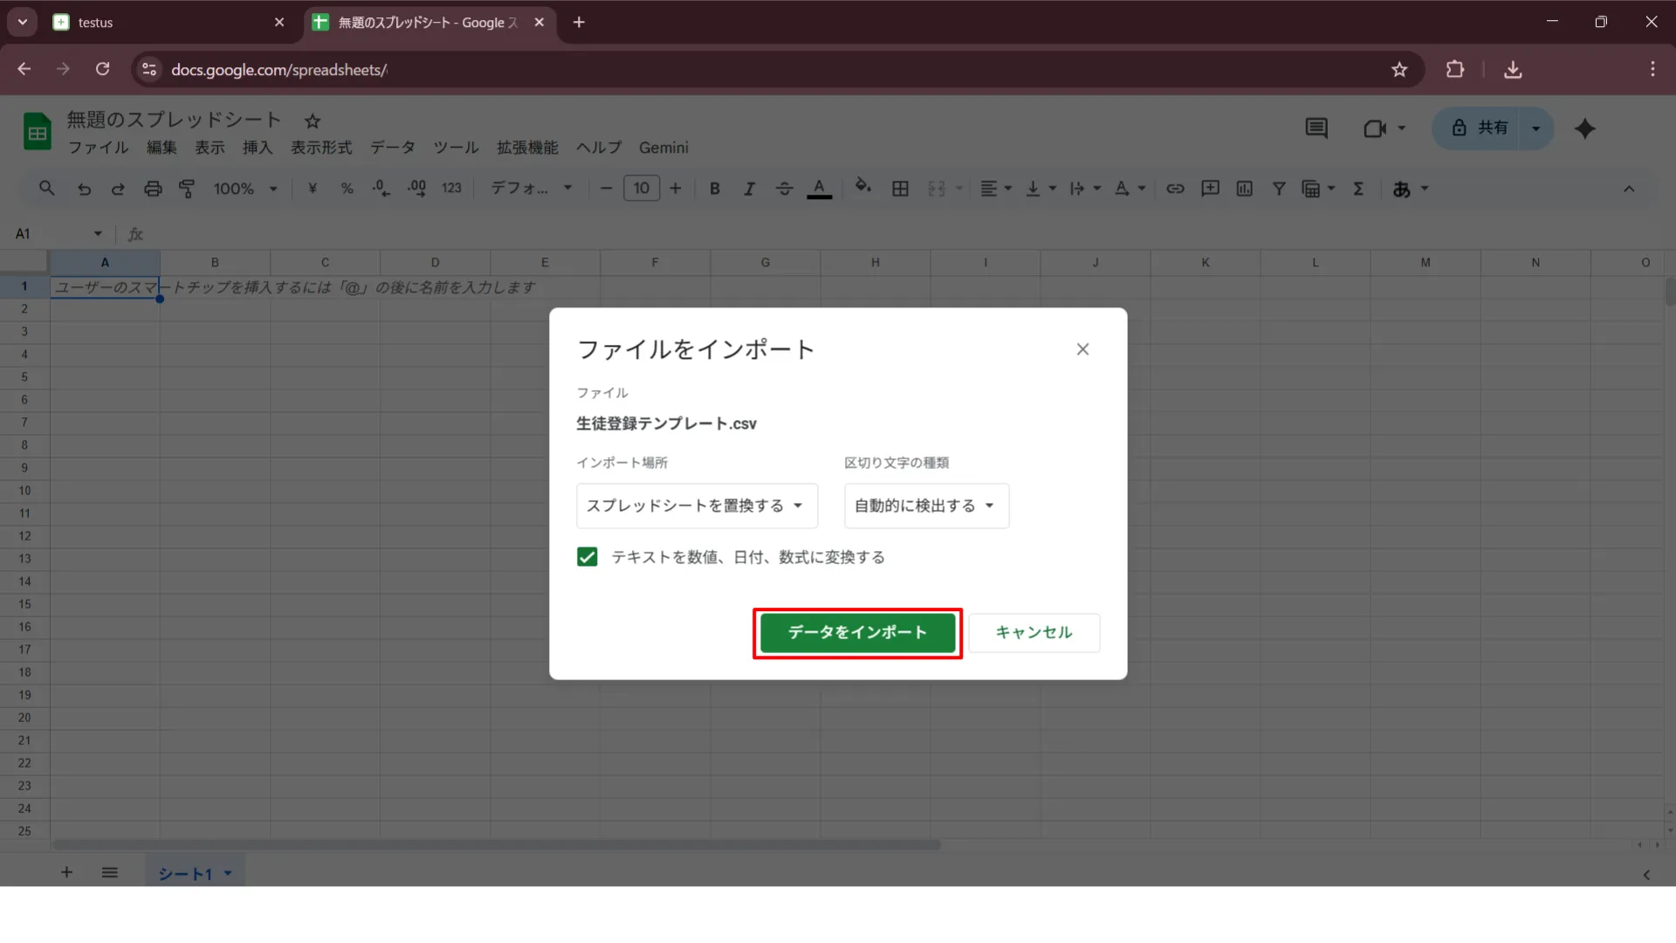The height and width of the screenshot is (943, 1676).
Task: Click the undo arrow in toolbar
Action: pyautogui.click(x=84, y=189)
